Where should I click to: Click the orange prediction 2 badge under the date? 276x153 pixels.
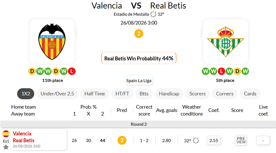(139, 33)
